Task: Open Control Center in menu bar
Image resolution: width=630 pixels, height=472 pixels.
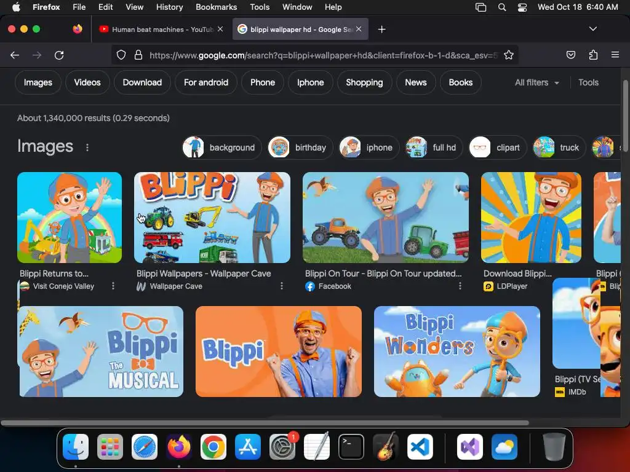Action: click(522, 7)
